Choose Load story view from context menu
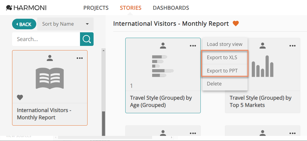Viewport: 307px width, 141px height. pyautogui.click(x=225, y=44)
